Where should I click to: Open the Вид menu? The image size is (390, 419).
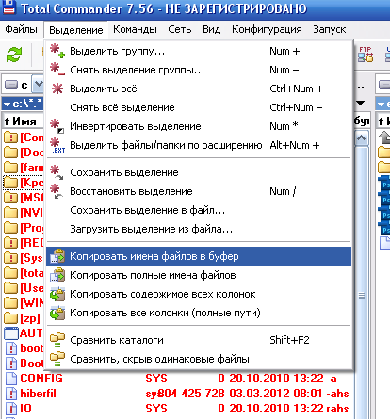pos(211,29)
